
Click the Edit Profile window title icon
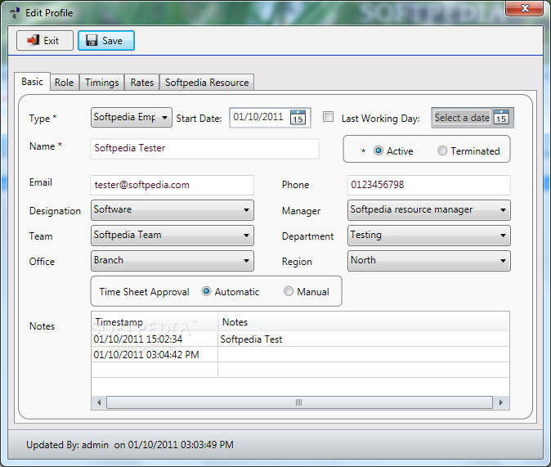[x=15, y=12]
